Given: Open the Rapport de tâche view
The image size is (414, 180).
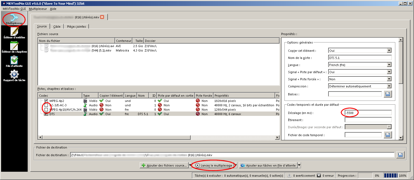Looking at the screenshot, I should click(14, 76).
